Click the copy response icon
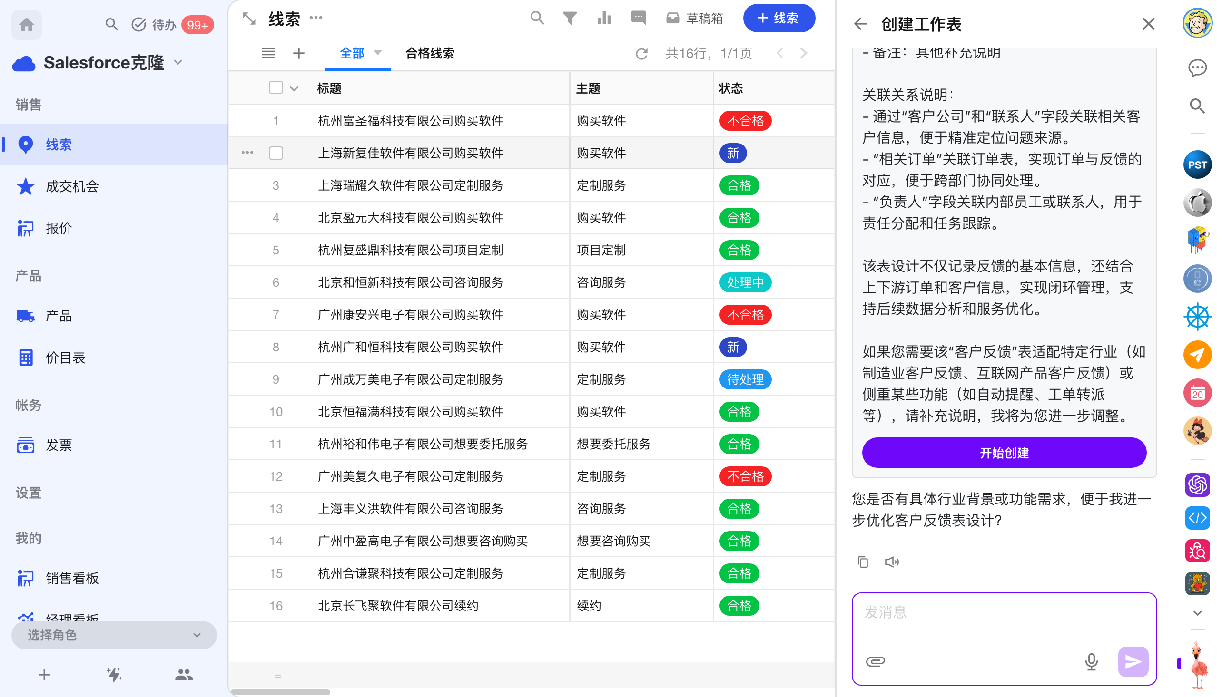 [x=862, y=561]
